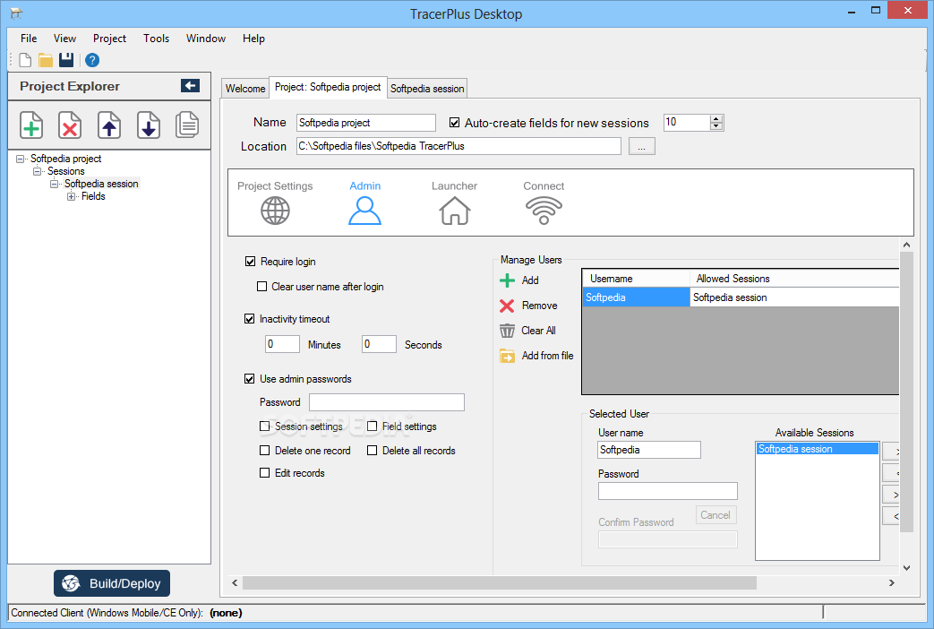Save project with the floppy disk icon
The width and height of the screenshot is (934, 629).
pyautogui.click(x=66, y=60)
